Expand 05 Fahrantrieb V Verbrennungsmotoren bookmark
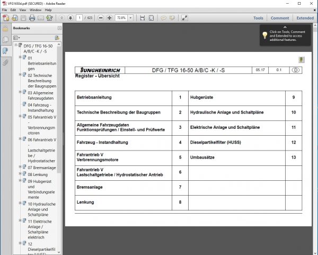Screen dimensions: 318x255 [x=20, y=116]
